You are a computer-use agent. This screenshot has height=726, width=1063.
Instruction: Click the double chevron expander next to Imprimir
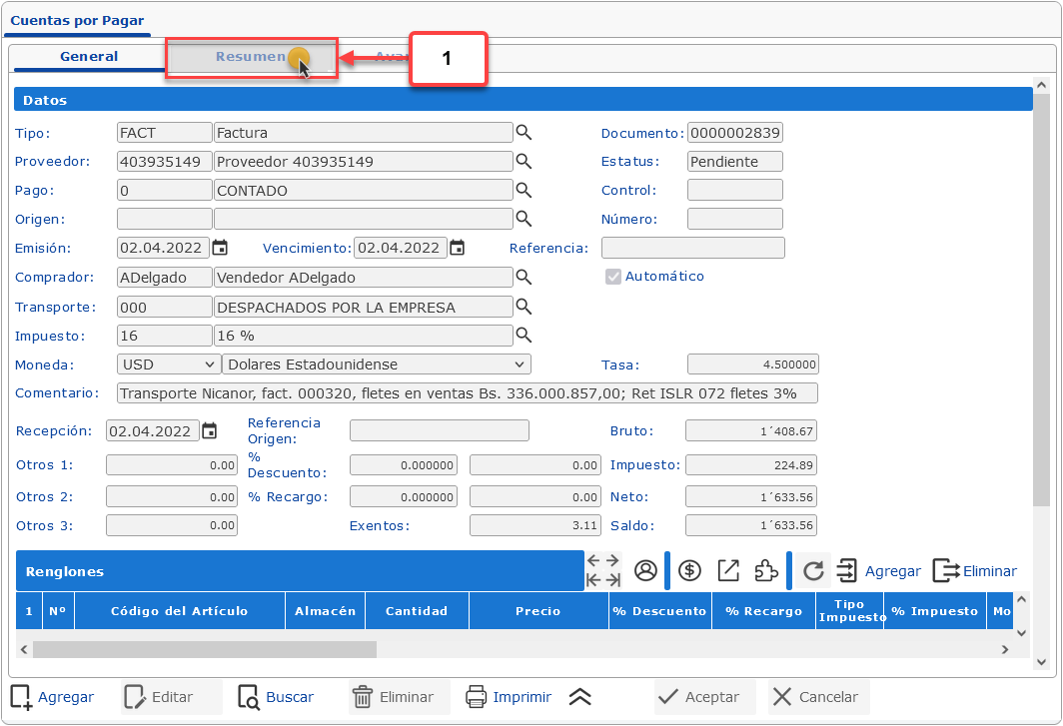click(579, 697)
